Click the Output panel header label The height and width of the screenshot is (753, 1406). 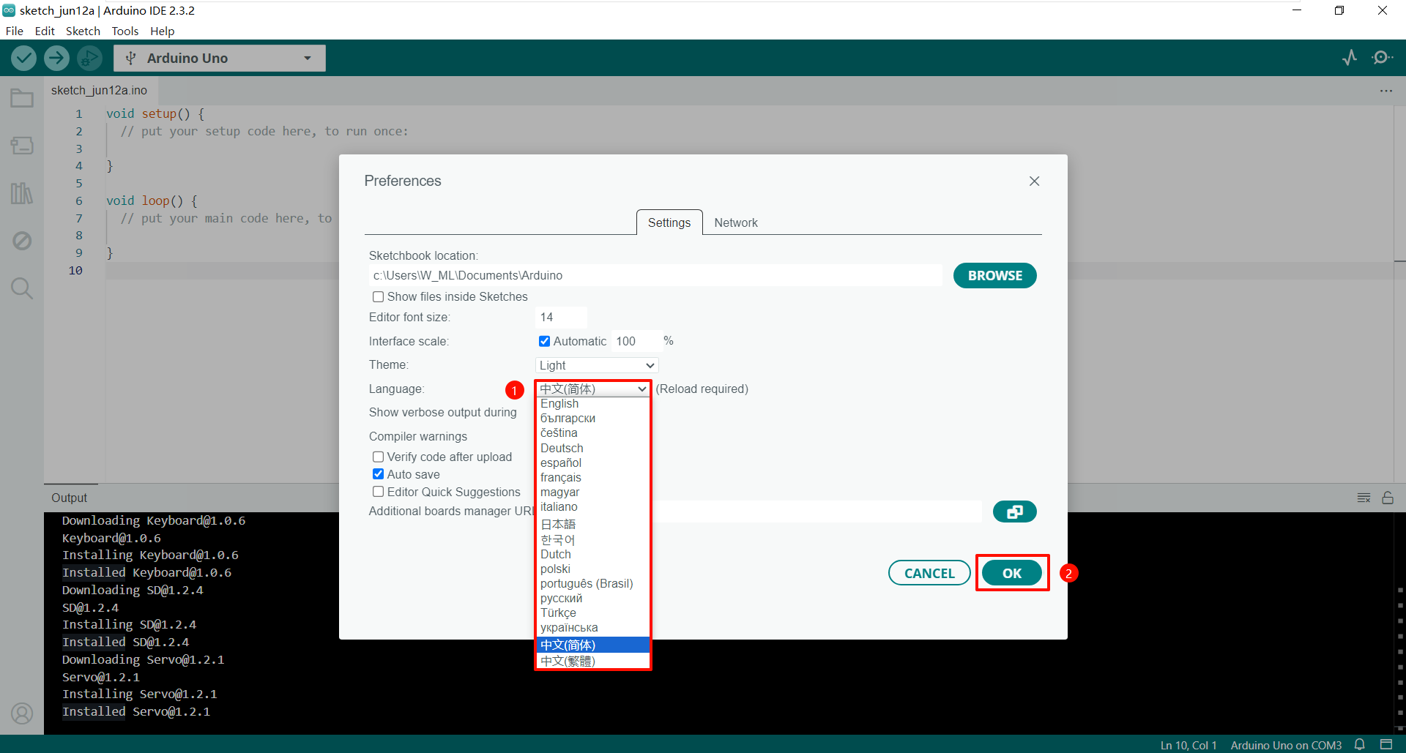70,498
